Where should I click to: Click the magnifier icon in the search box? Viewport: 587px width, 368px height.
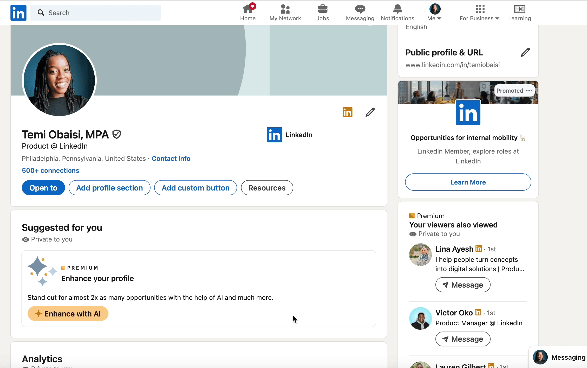point(41,12)
